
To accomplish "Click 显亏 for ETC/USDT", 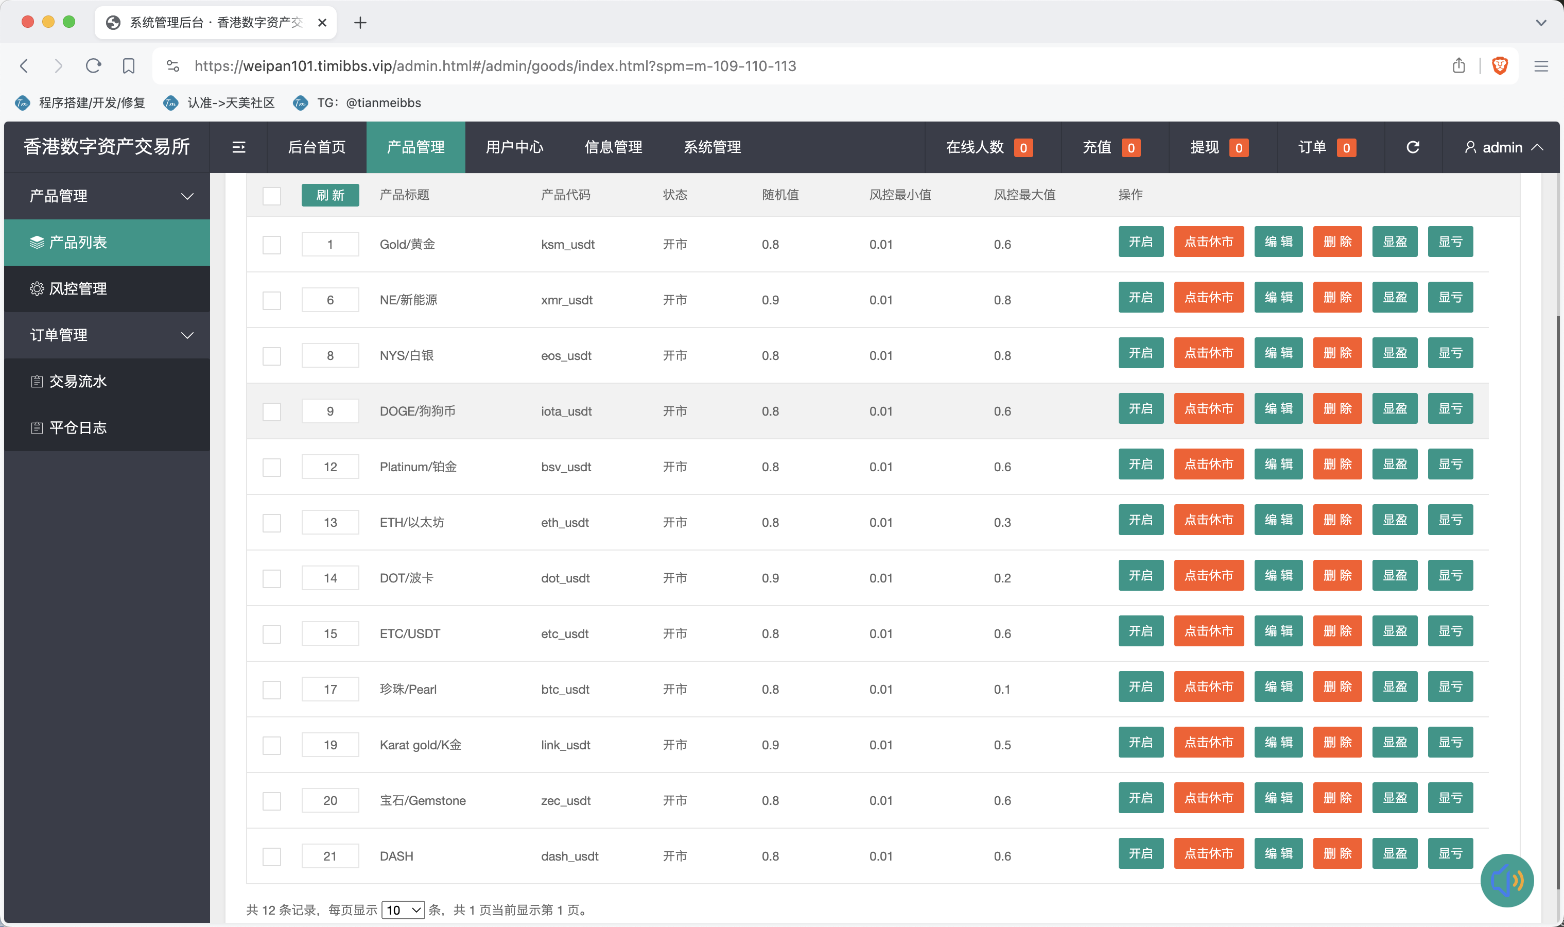I will coord(1450,631).
